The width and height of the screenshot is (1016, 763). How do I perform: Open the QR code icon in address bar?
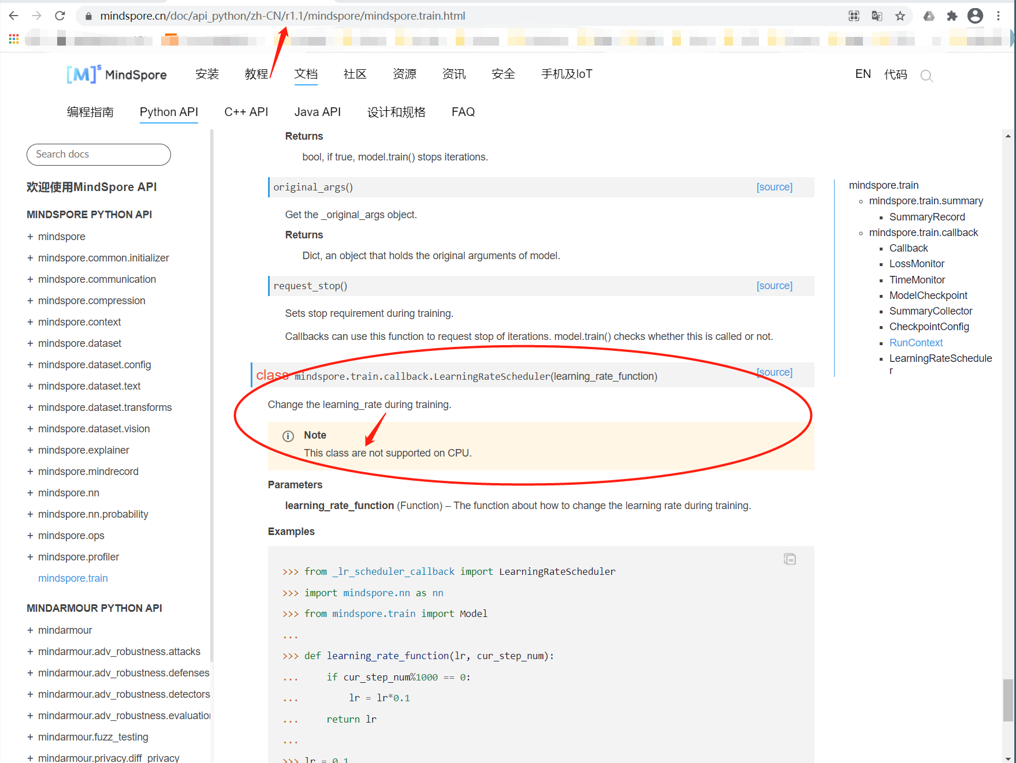(854, 16)
